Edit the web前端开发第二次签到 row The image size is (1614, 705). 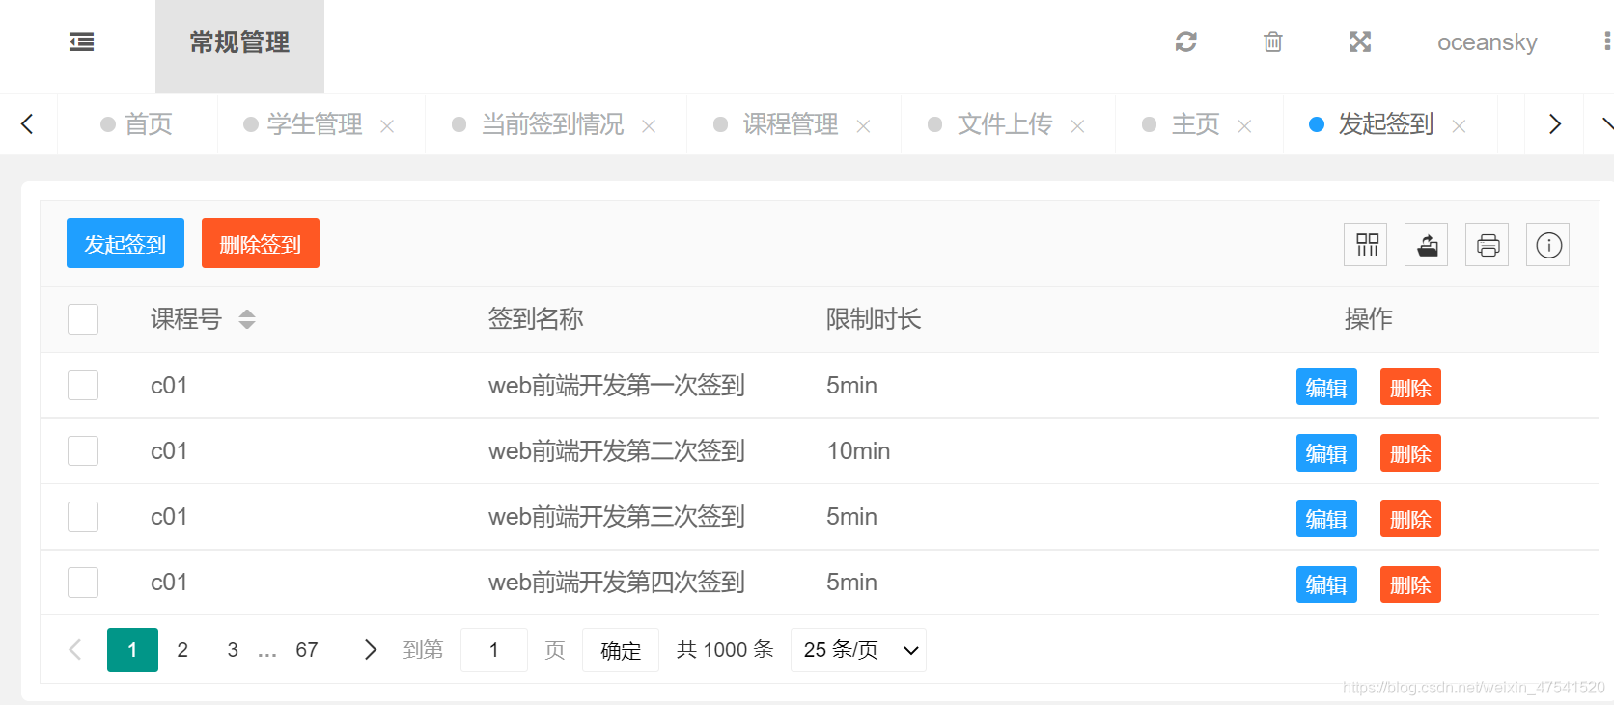1326,453
